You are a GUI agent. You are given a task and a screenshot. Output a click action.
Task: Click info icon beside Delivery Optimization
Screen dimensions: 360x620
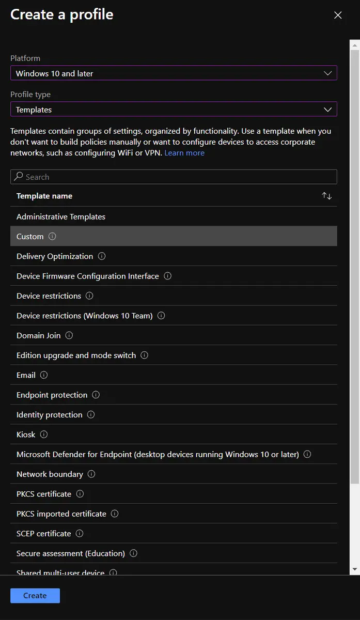[102, 256]
